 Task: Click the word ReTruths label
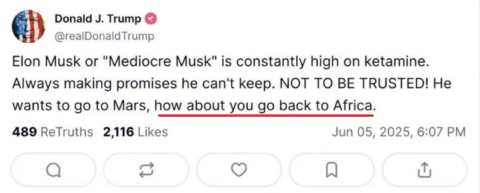point(67,132)
